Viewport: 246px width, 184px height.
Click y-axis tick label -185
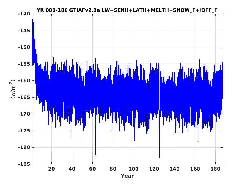24,164
